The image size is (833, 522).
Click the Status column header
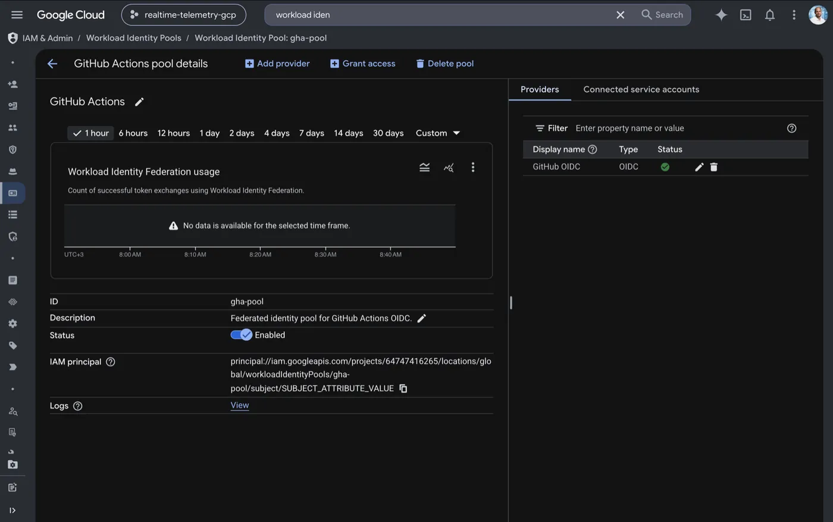pyautogui.click(x=670, y=149)
